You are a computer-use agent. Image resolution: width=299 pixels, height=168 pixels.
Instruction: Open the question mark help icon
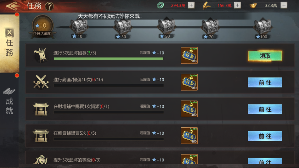pos(49,6)
